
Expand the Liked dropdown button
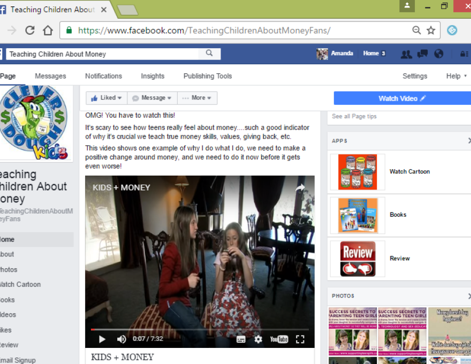tap(107, 98)
